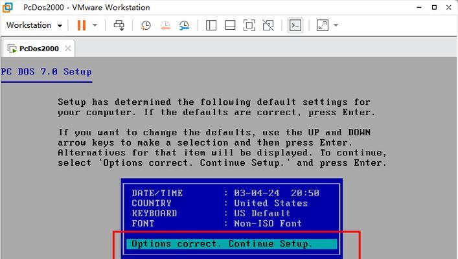458x259 pixels.
Task: Send Ctrl+Alt+Del to the virtual machine
Action: click(119, 25)
